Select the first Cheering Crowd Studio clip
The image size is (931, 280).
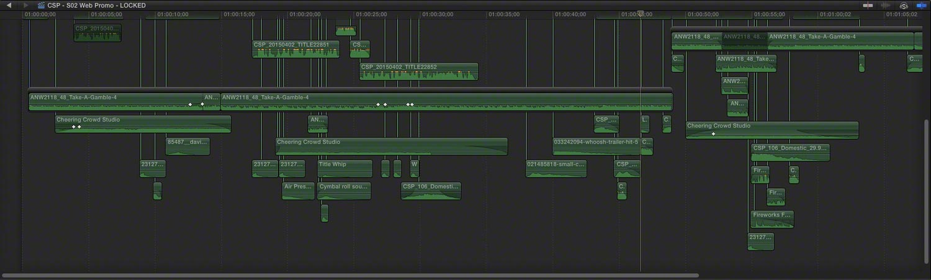pyautogui.click(x=143, y=124)
